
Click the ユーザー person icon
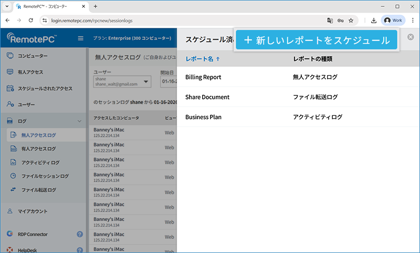click(10, 104)
